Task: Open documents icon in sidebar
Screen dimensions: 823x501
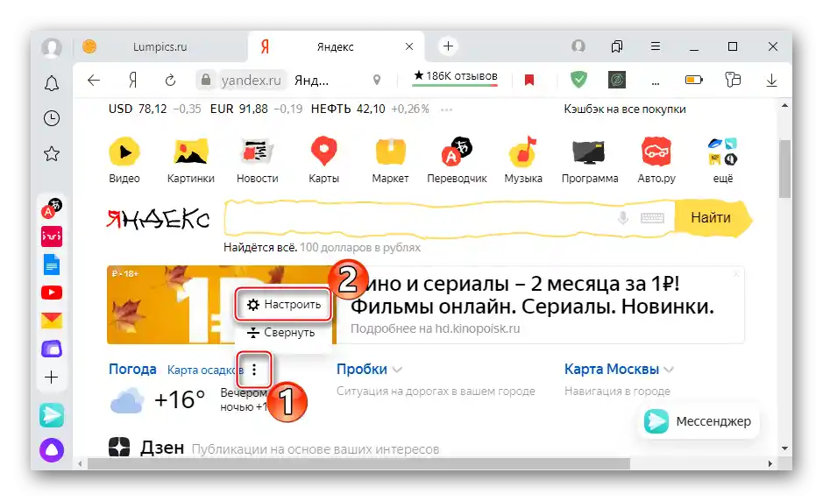Action: pyautogui.click(x=52, y=265)
